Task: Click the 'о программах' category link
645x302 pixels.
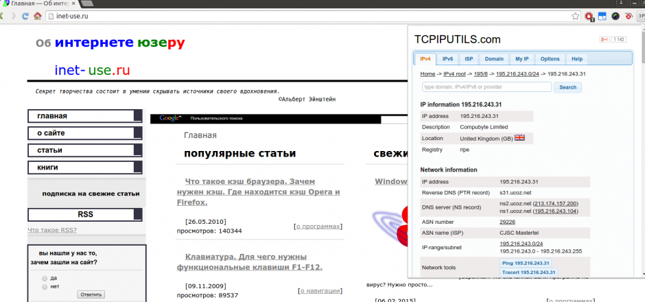Action: tap(318, 226)
